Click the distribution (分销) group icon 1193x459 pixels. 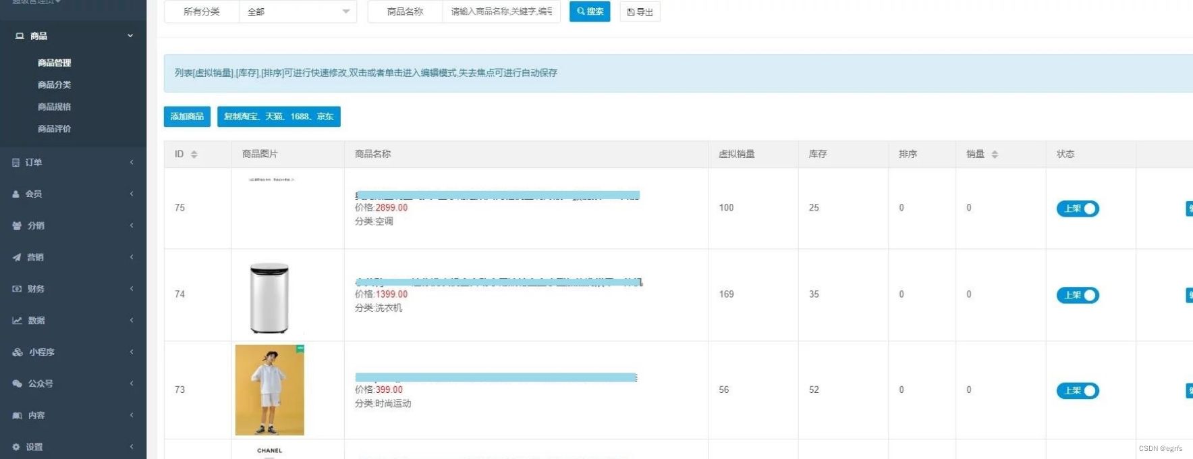pyautogui.click(x=17, y=226)
